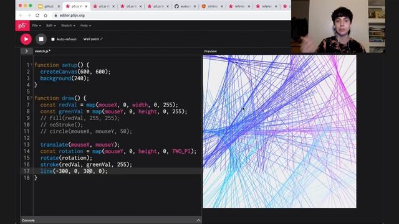The width and height of the screenshot is (399, 224).
Task: Click the 'const rotation' line
Action: 118,151
